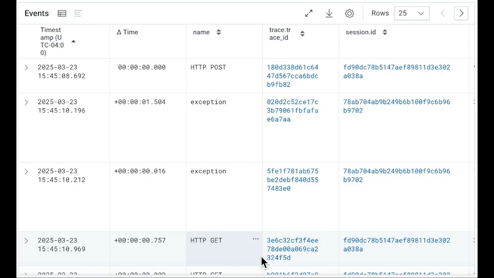Screen dimensions: 494x278
Task: Sort by session.id column
Action: 385,32
